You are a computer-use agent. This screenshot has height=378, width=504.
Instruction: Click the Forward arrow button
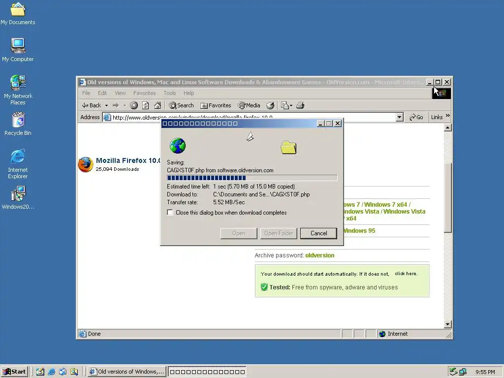coord(116,105)
